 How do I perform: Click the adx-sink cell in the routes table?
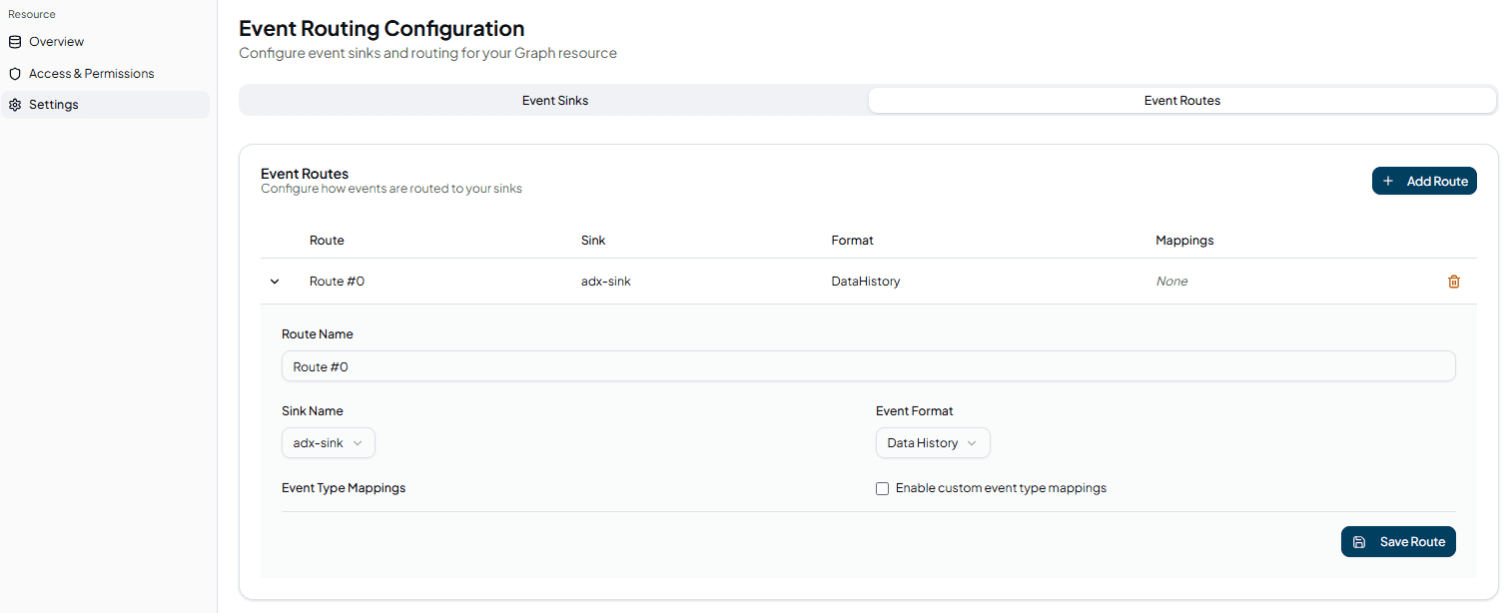coord(605,282)
